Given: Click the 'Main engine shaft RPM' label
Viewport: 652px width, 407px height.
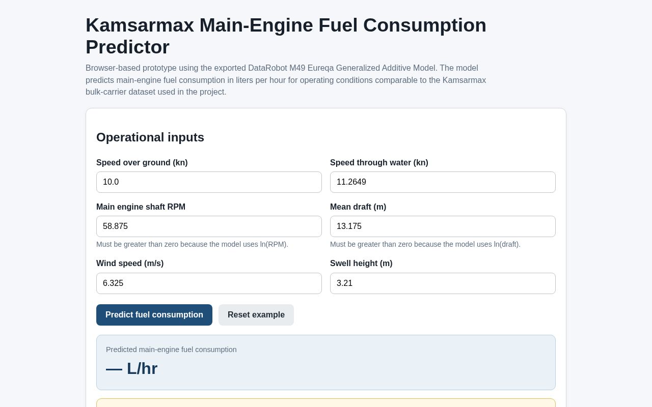Looking at the screenshot, I should (141, 207).
